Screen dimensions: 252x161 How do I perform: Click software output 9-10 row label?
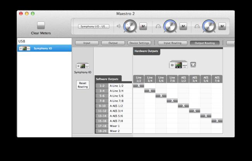coord(102,106)
